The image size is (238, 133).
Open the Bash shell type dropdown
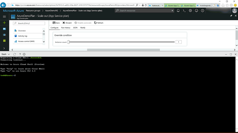[x=6, y=54]
